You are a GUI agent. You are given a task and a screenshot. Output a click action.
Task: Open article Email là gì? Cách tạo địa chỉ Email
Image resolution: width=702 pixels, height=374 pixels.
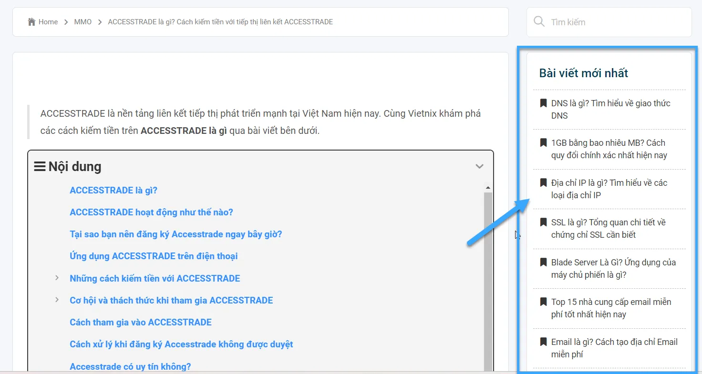pyautogui.click(x=614, y=348)
